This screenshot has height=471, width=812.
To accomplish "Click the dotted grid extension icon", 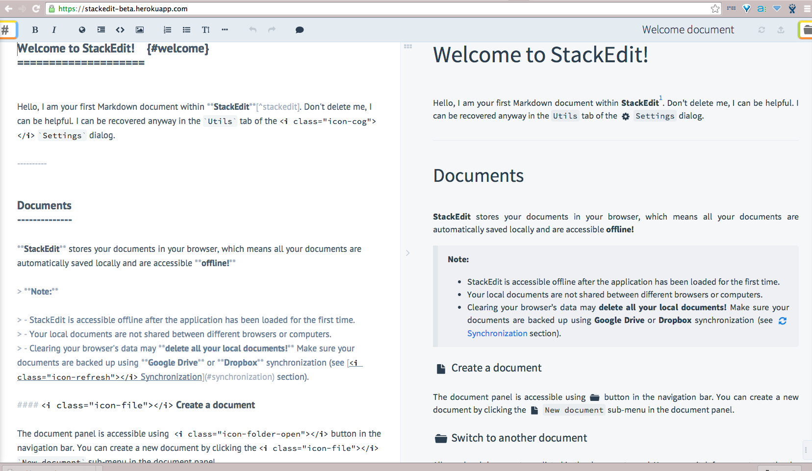I will point(731,8).
